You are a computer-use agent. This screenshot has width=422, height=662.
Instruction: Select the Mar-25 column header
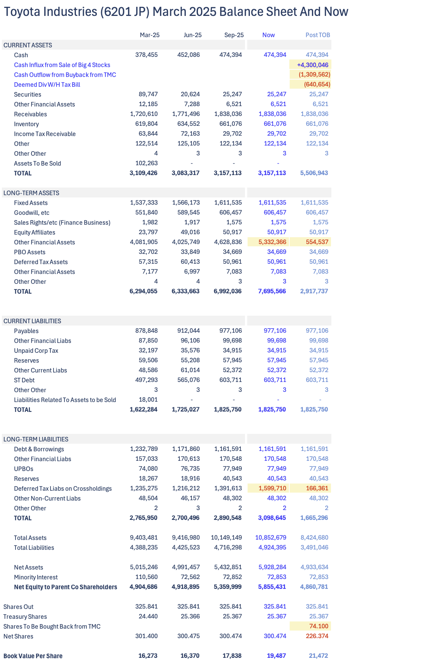(149, 35)
